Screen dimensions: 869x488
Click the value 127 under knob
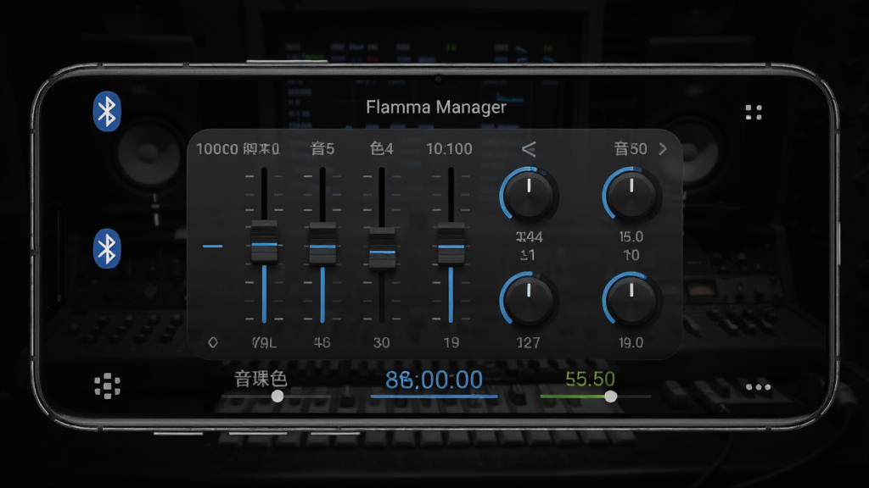click(x=528, y=342)
